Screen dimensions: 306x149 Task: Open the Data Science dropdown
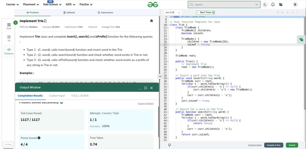tap(52, 4)
